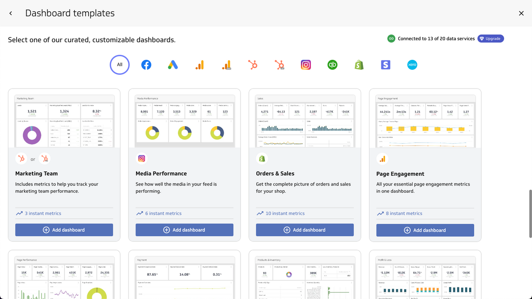532x299 pixels.
Task: Click the Upgrade button
Action: (x=490, y=38)
